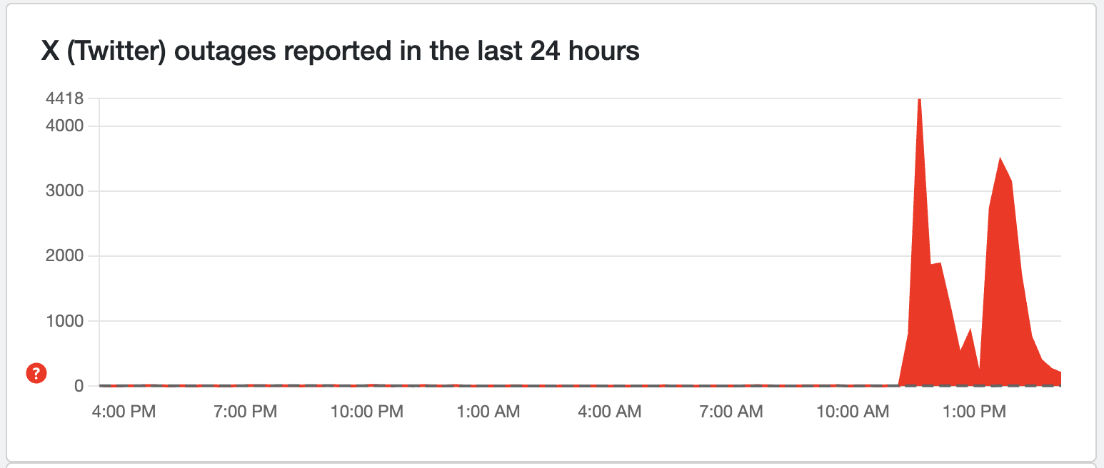
Task: Click the 2000 y-axis label
Action: [x=64, y=256]
